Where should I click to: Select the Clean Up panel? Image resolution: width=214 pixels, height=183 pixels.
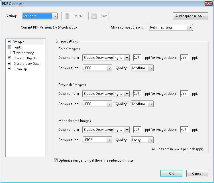point(20,69)
